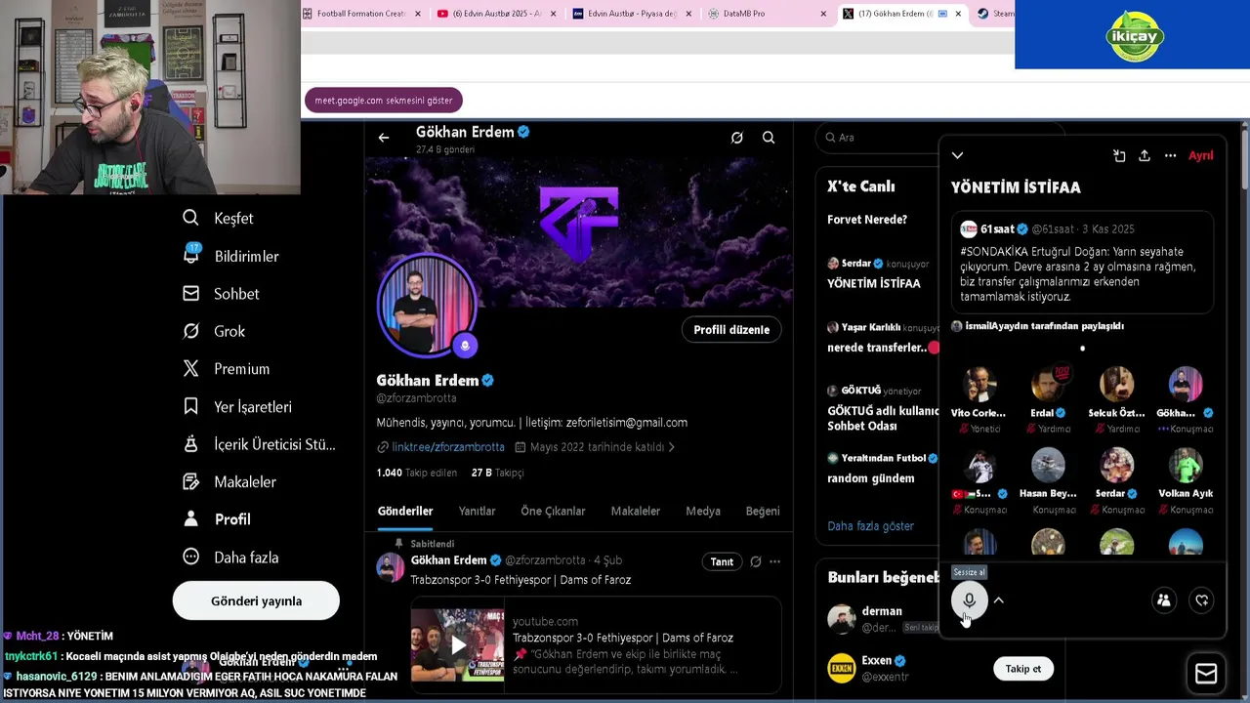Share the Space with the upload icon
The width and height of the screenshot is (1250, 703).
[1145, 156]
